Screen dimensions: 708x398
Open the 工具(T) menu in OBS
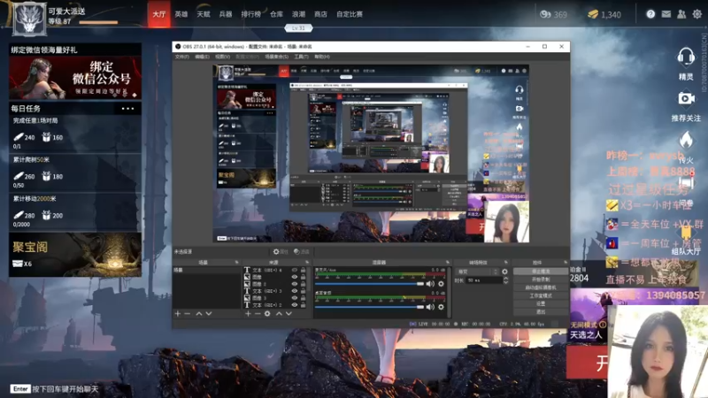[301, 57]
